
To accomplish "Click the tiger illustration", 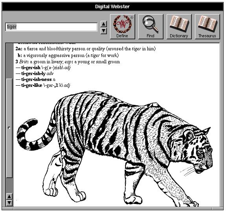I will pyautogui.click(x=115, y=149).
